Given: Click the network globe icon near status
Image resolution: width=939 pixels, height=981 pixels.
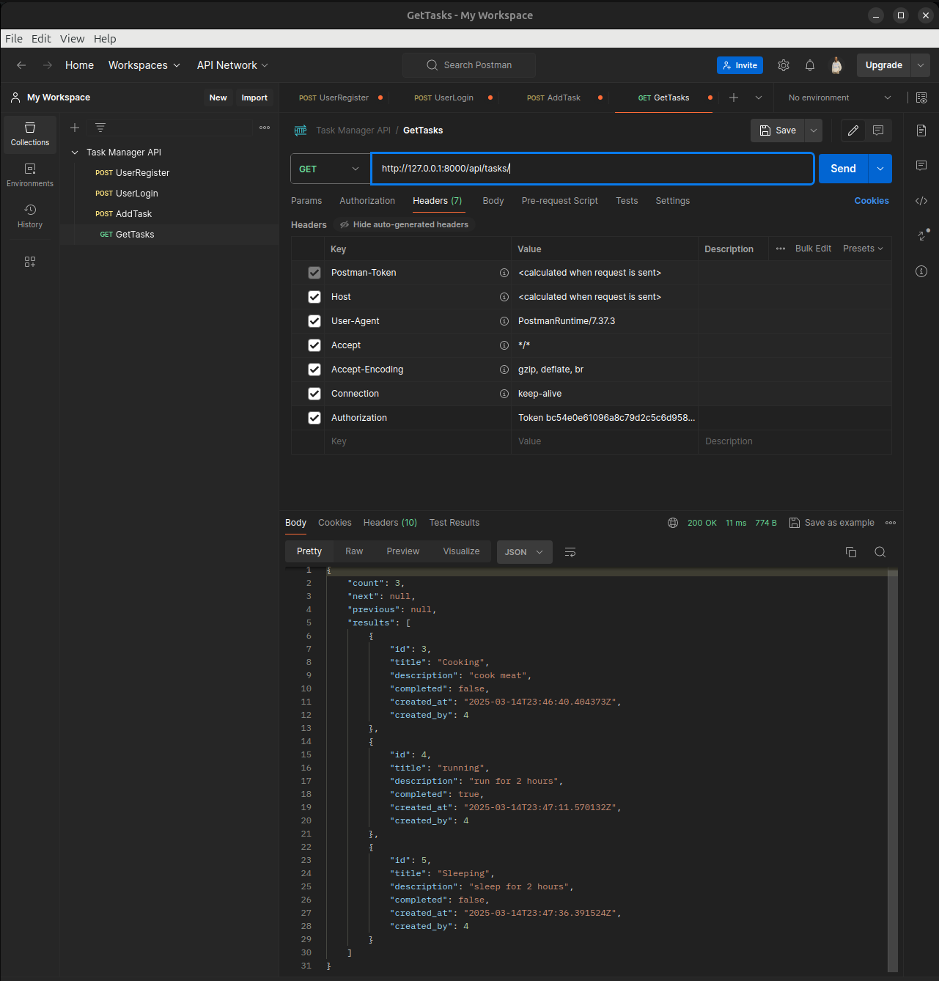Looking at the screenshot, I should [673, 523].
